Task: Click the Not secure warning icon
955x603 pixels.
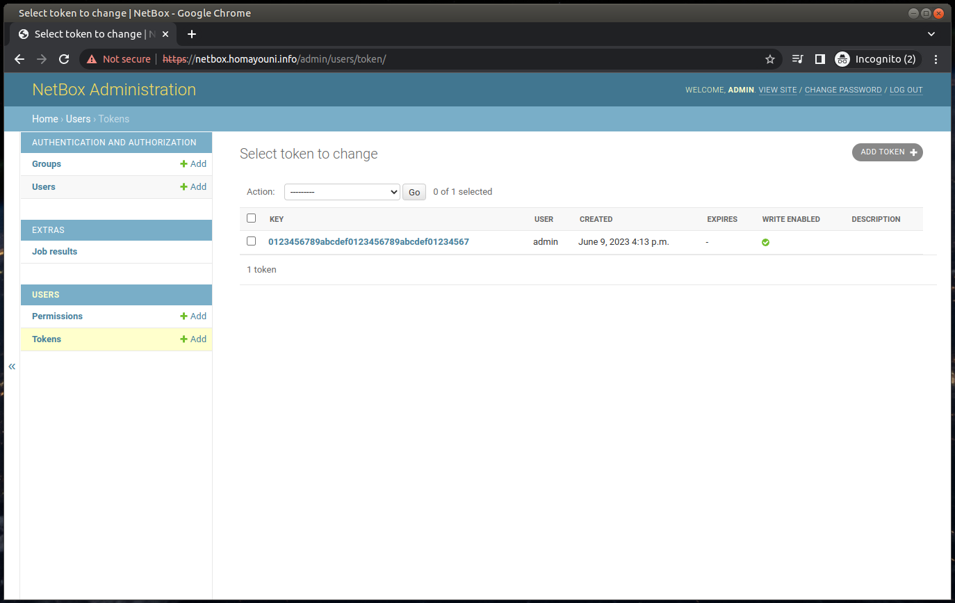Action: pyautogui.click(x=92, y=59)
